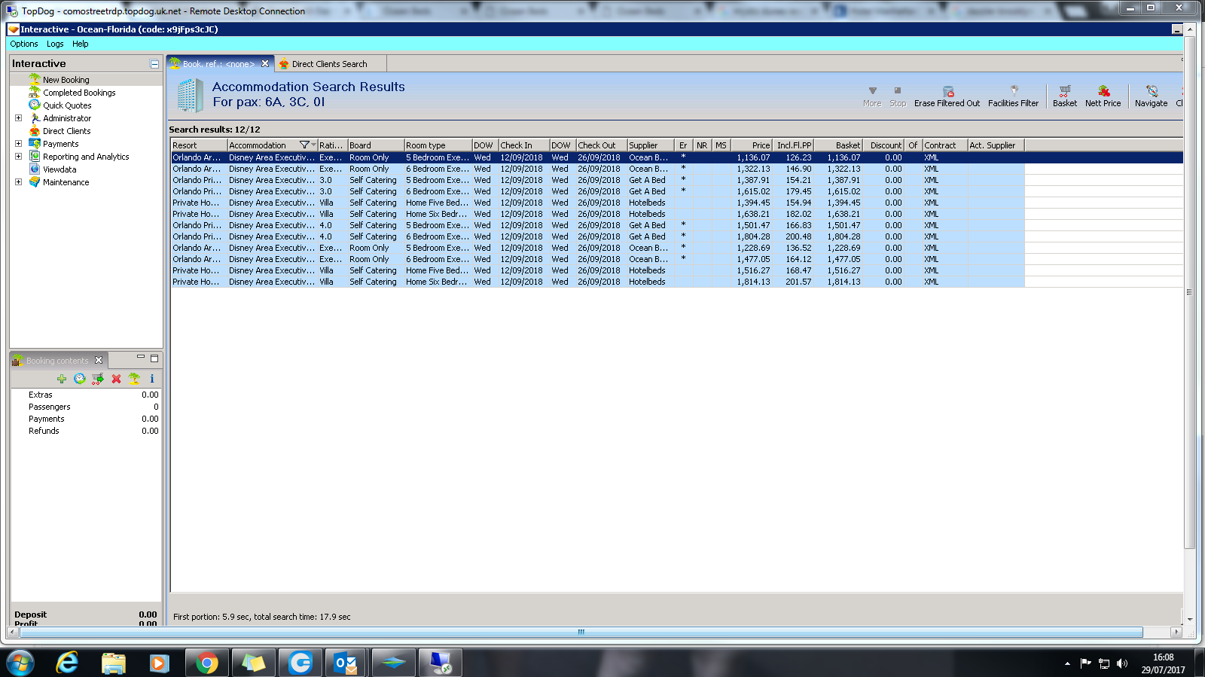Open New Booking in Interactive tree
Image resolution: width=1205 pixels, height=677 pixels.
pos(66,80)
